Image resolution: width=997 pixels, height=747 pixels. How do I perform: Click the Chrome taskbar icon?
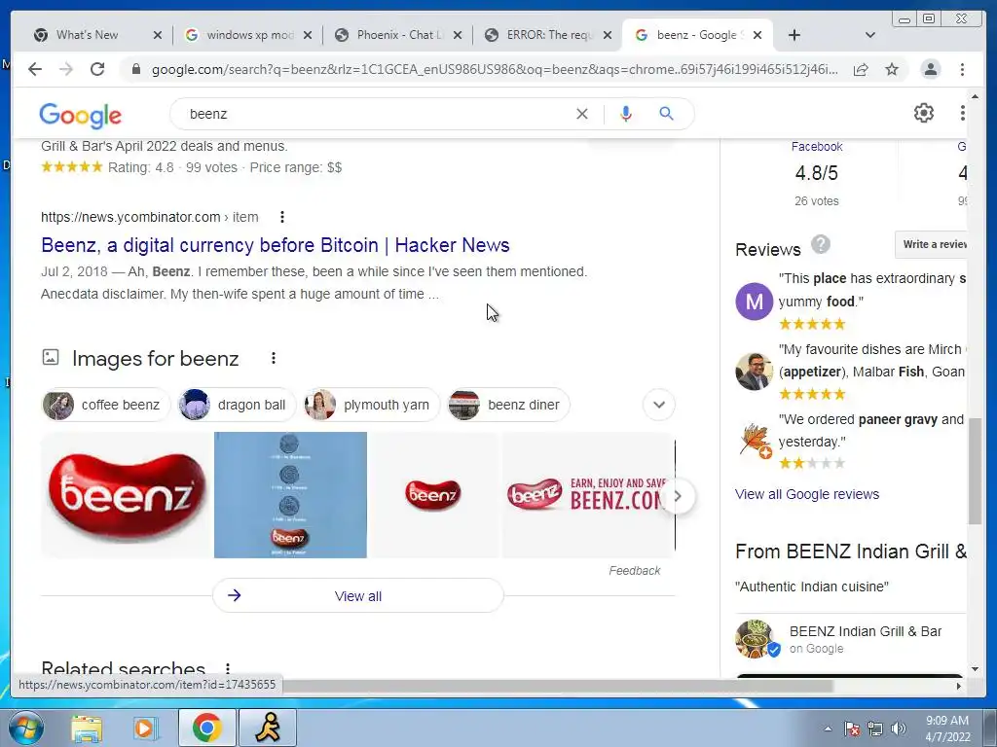206,728
